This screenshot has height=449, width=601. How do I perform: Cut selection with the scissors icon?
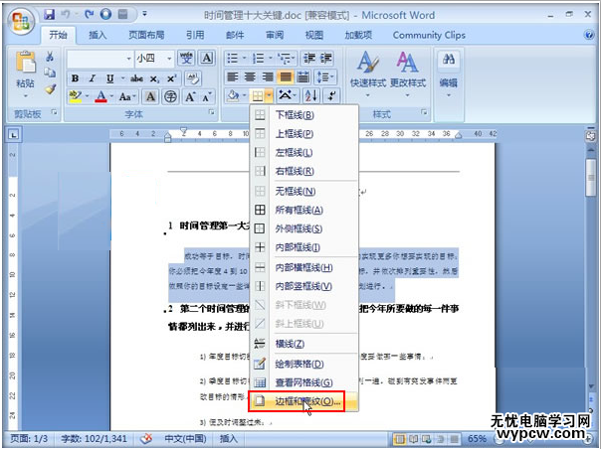[x=50, y=57]
